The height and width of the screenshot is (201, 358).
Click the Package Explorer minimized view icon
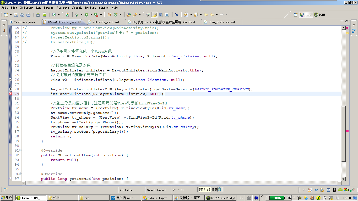tap(4, 31)
